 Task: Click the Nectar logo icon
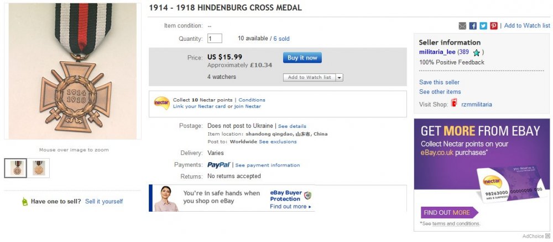[x=161, y=103]
